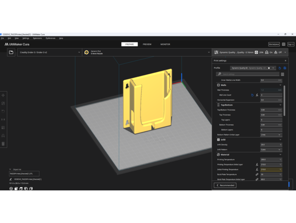Screen dimensions: 296x223
Task: Select the Mirror tool in left toolbar
Action: click(4, 120)
